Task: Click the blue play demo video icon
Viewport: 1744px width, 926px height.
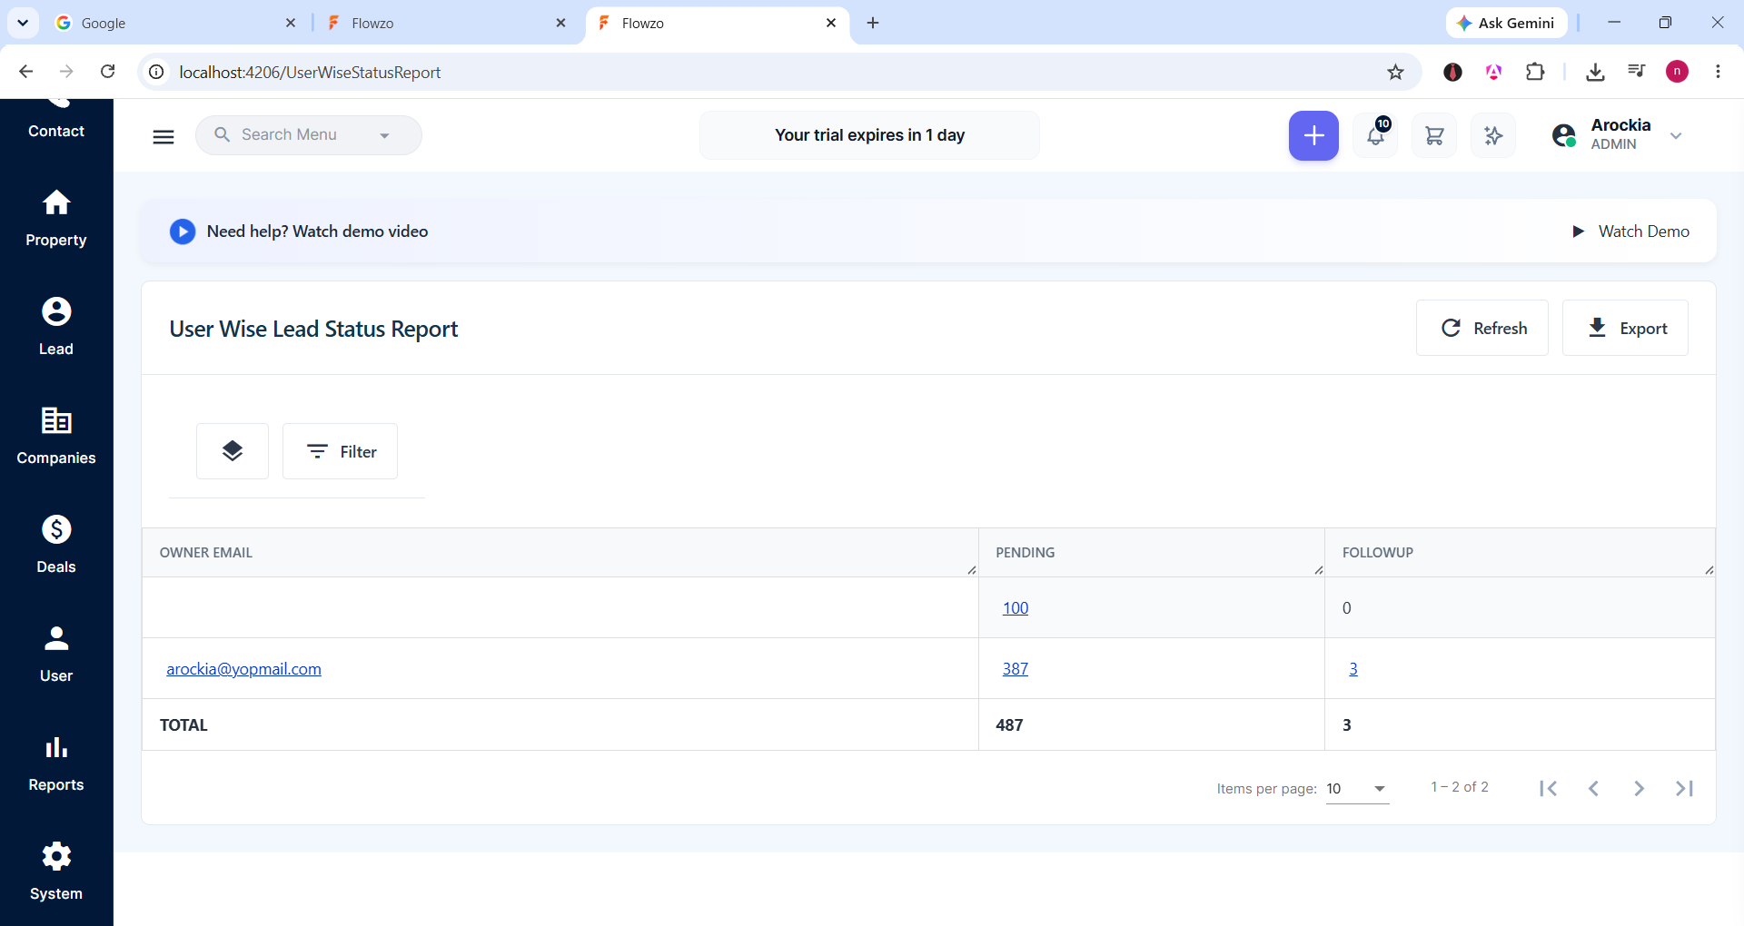Action: (183, 231)
